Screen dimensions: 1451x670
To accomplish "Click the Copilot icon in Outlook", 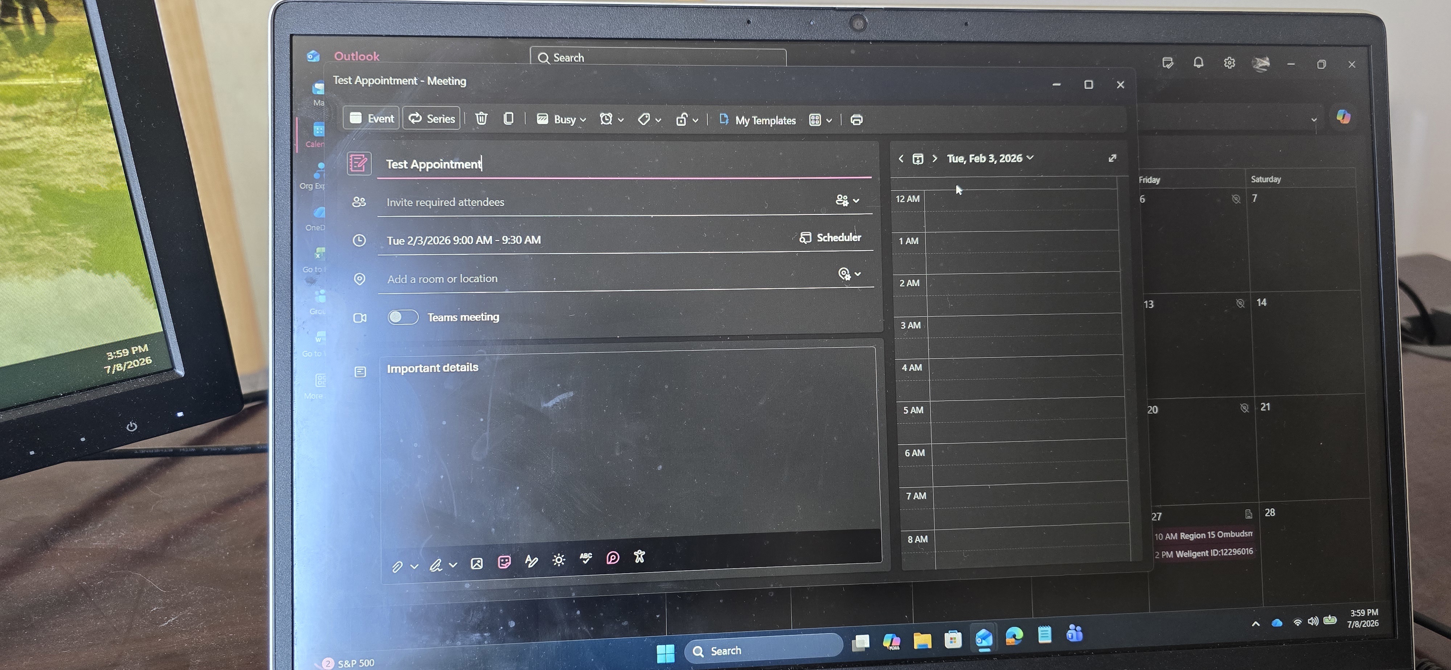I will coord(1343,116).
